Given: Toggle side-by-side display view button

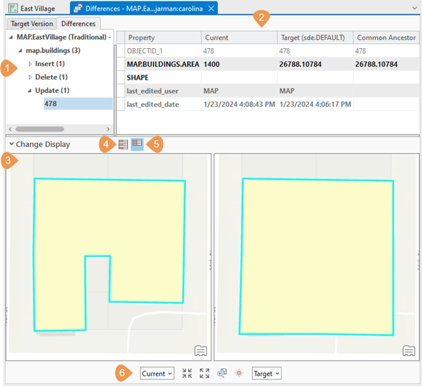Looking at the screenshot, I should [x=138, y=144].
